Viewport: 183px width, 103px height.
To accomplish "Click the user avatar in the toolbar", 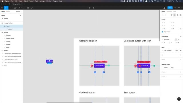I will coord(164,8).
